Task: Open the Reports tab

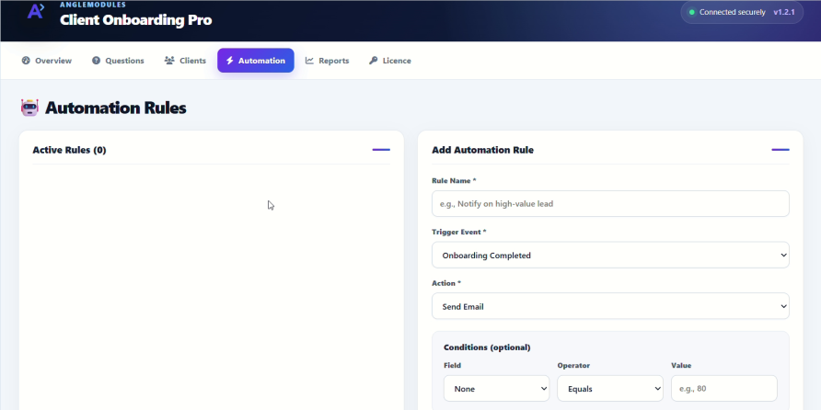Action: (x=327, y=61)
